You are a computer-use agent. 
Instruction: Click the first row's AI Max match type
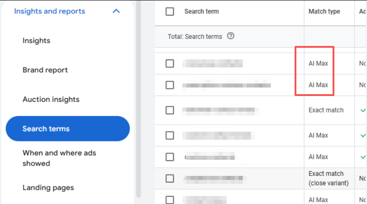318,63
